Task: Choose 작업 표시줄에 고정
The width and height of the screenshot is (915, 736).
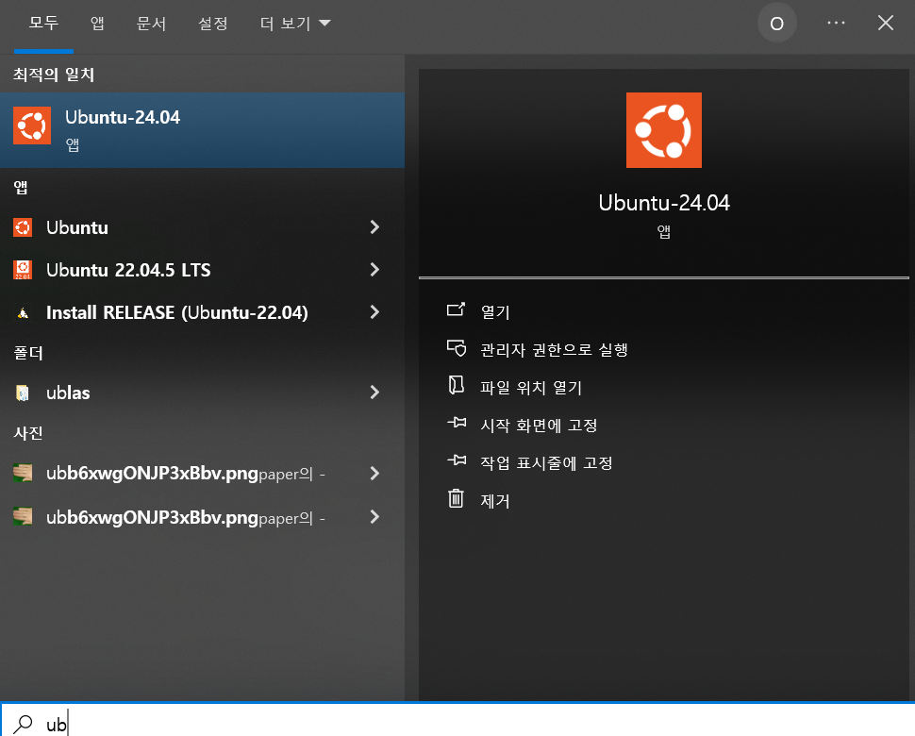Action: [545, 463]
